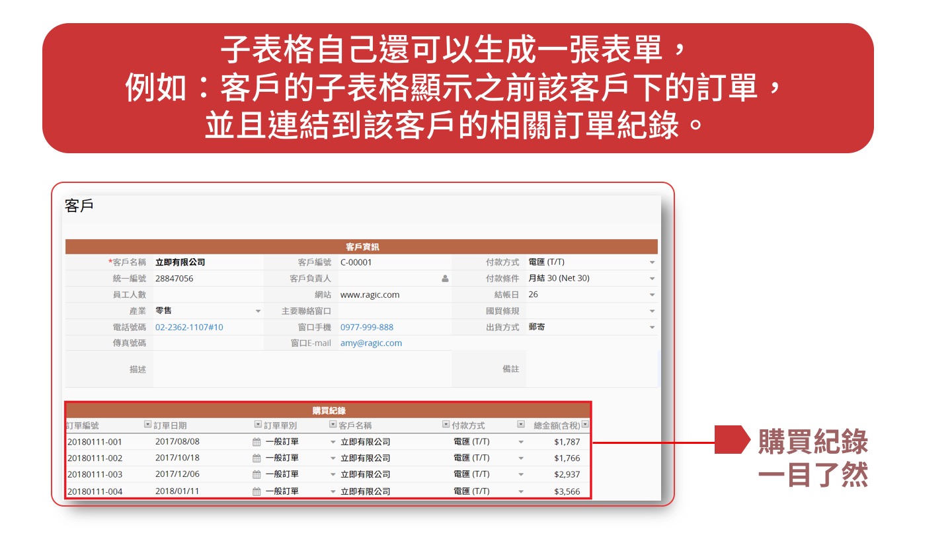Viewport: 952px width, 535px height.
Task: Open the 總金額(含稅) column header filter arrow
Action: coord(584,425)
